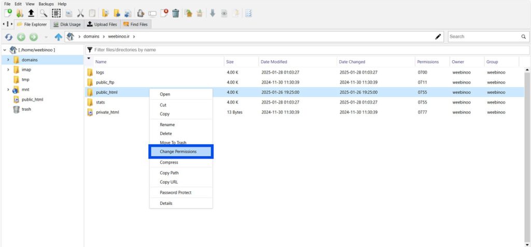Click the trash can delete toolbar icon
This screenshot has height=247, width=531.
(176, 13)
